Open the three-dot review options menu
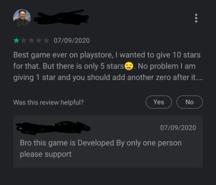 pyautogui.click(x=196, y=18)
